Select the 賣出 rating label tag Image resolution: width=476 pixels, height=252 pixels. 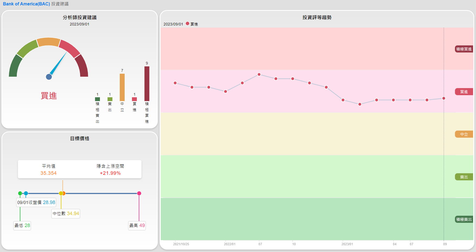464,177
